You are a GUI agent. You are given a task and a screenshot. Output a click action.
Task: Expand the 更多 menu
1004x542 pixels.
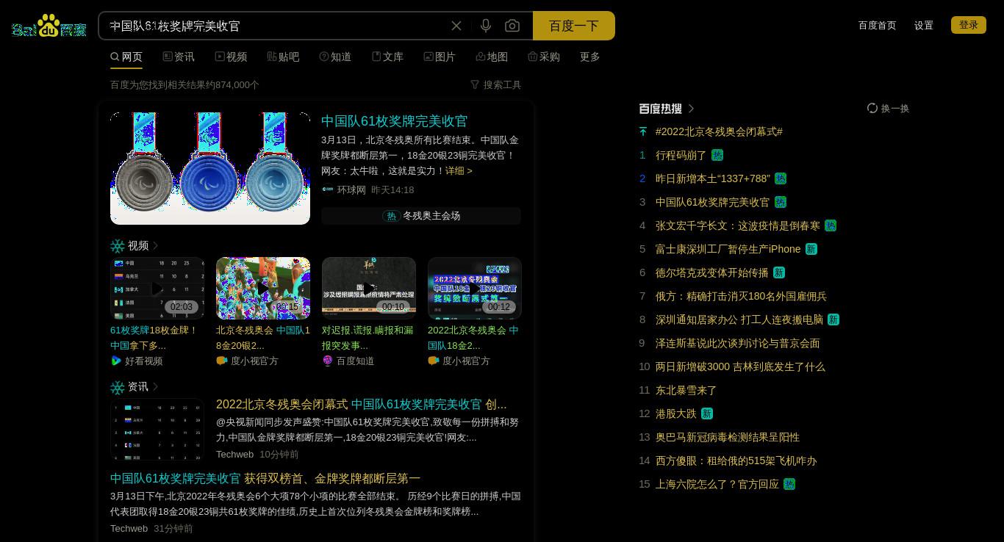pyautogui.click(x=590, y=57)
